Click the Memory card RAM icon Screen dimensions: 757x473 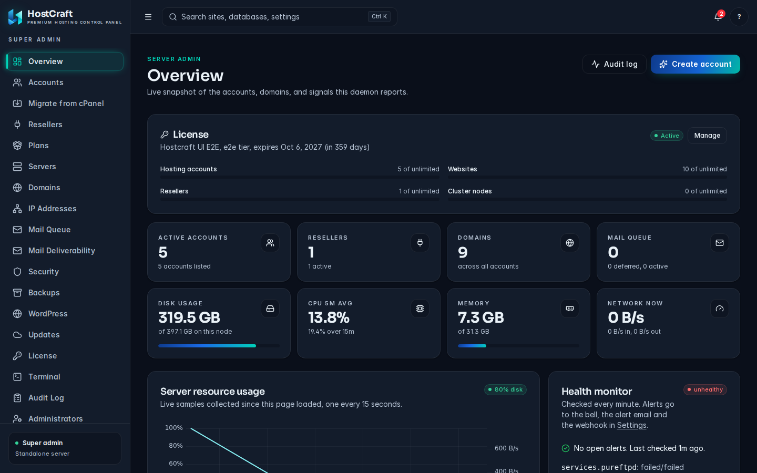[x=570, y=309]
